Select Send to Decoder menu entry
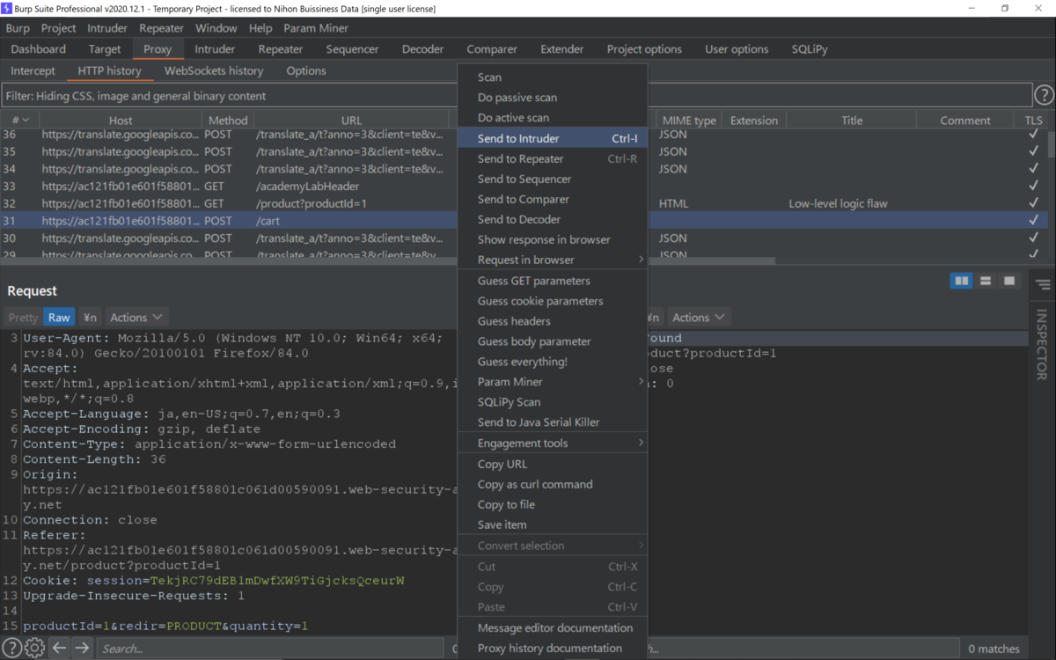The width and height of the screenshot is (1056, 660). click(x=553, y=219)
